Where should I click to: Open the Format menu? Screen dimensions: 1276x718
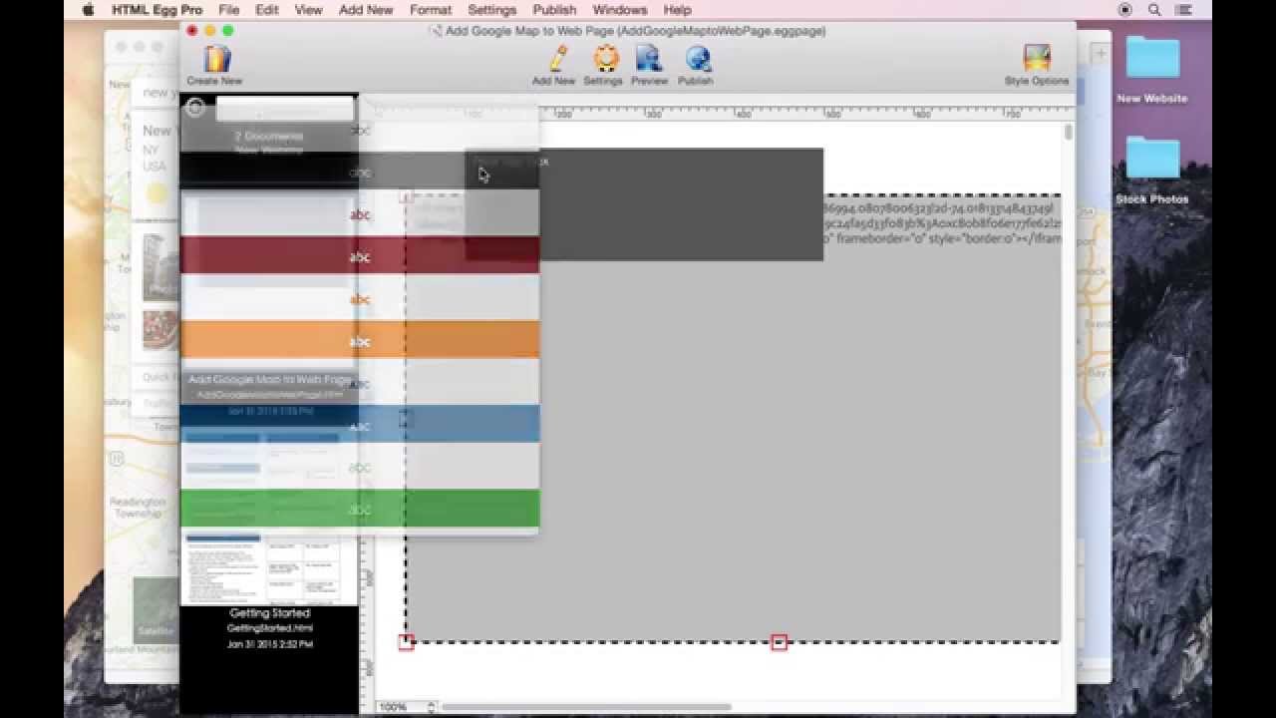coord(431,10)
